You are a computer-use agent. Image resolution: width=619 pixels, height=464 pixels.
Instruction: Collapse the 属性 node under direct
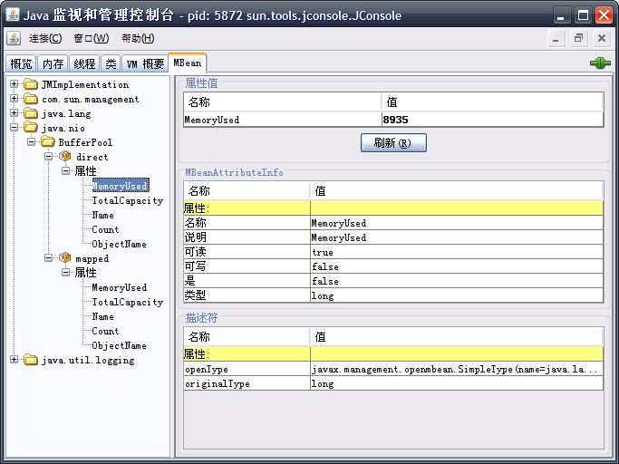(66, 170)
